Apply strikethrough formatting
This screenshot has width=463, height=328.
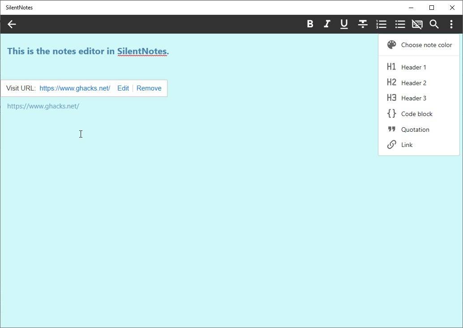(362, 24)
